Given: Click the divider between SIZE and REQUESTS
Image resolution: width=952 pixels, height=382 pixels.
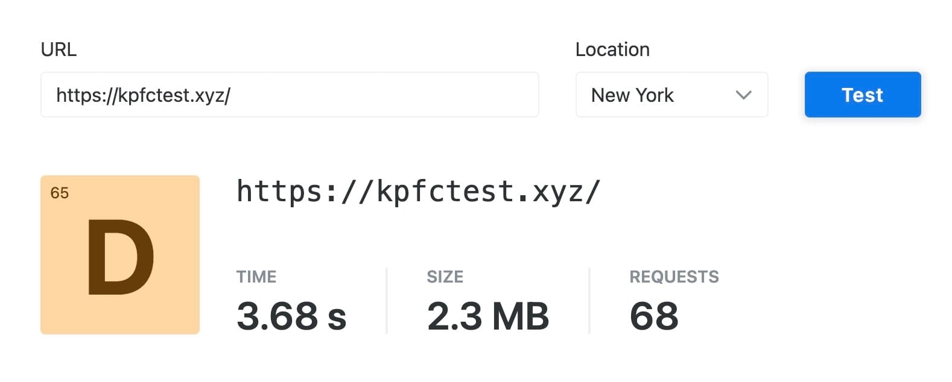Looking at the screenshot, I should pos(589,301).
